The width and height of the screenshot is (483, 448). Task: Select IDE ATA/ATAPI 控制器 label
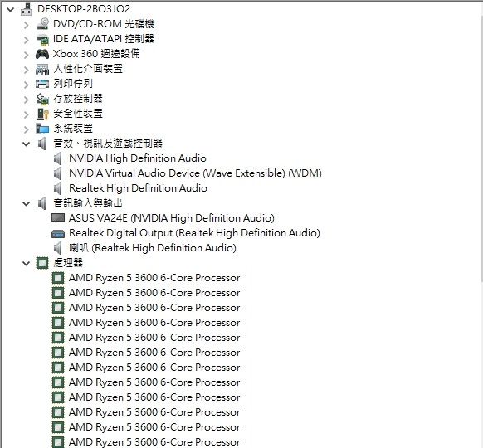click(x=104, y=39)
